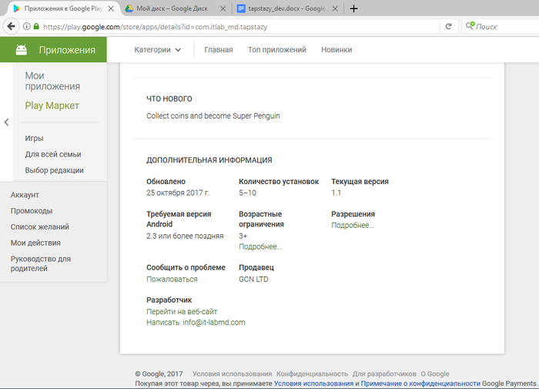The width and height of the screenshot is (539, 389).
Task: Click the site info icon in address bar
Action: point(26,26)
